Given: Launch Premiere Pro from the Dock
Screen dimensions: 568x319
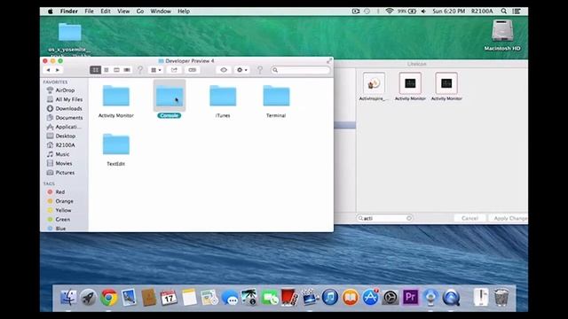Looking at the screenshot, I should (x=410, y=298).
